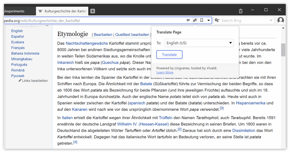Bookmark this page using the bookmark icon
Image resolution: width=290 pixels, height=153 pixels.
coord(202,20)
